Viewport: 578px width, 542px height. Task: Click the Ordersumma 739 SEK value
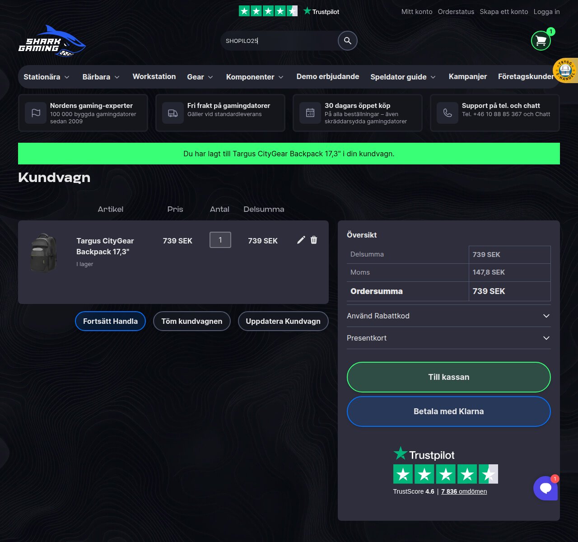[x=489, y=291]
